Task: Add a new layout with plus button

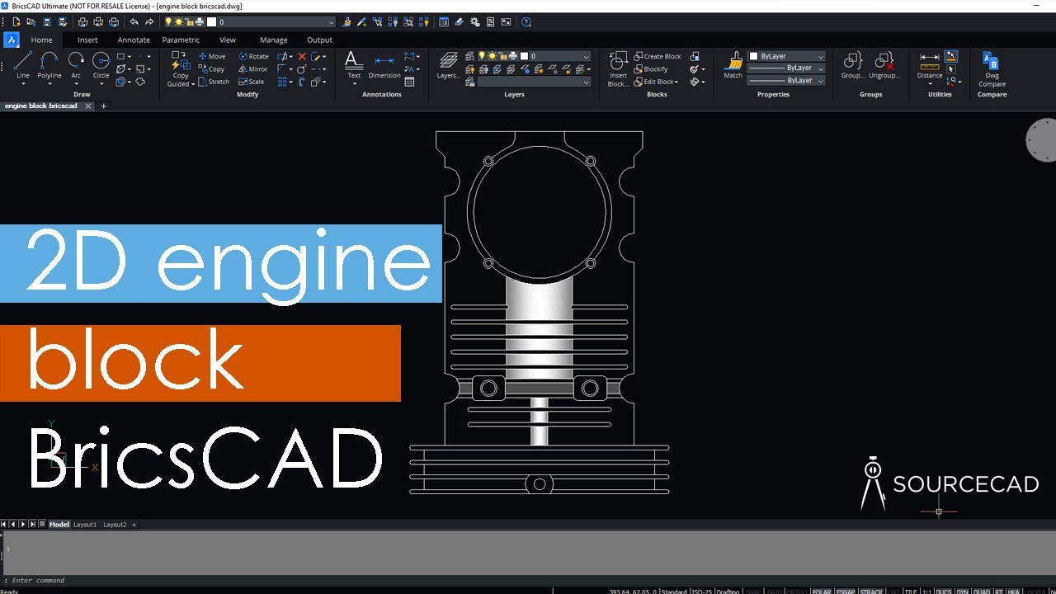Action: pos(134,525)
